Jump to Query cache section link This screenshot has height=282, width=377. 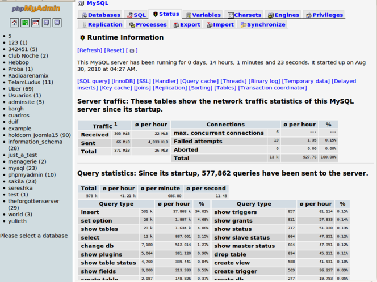[x=199, y=81]
